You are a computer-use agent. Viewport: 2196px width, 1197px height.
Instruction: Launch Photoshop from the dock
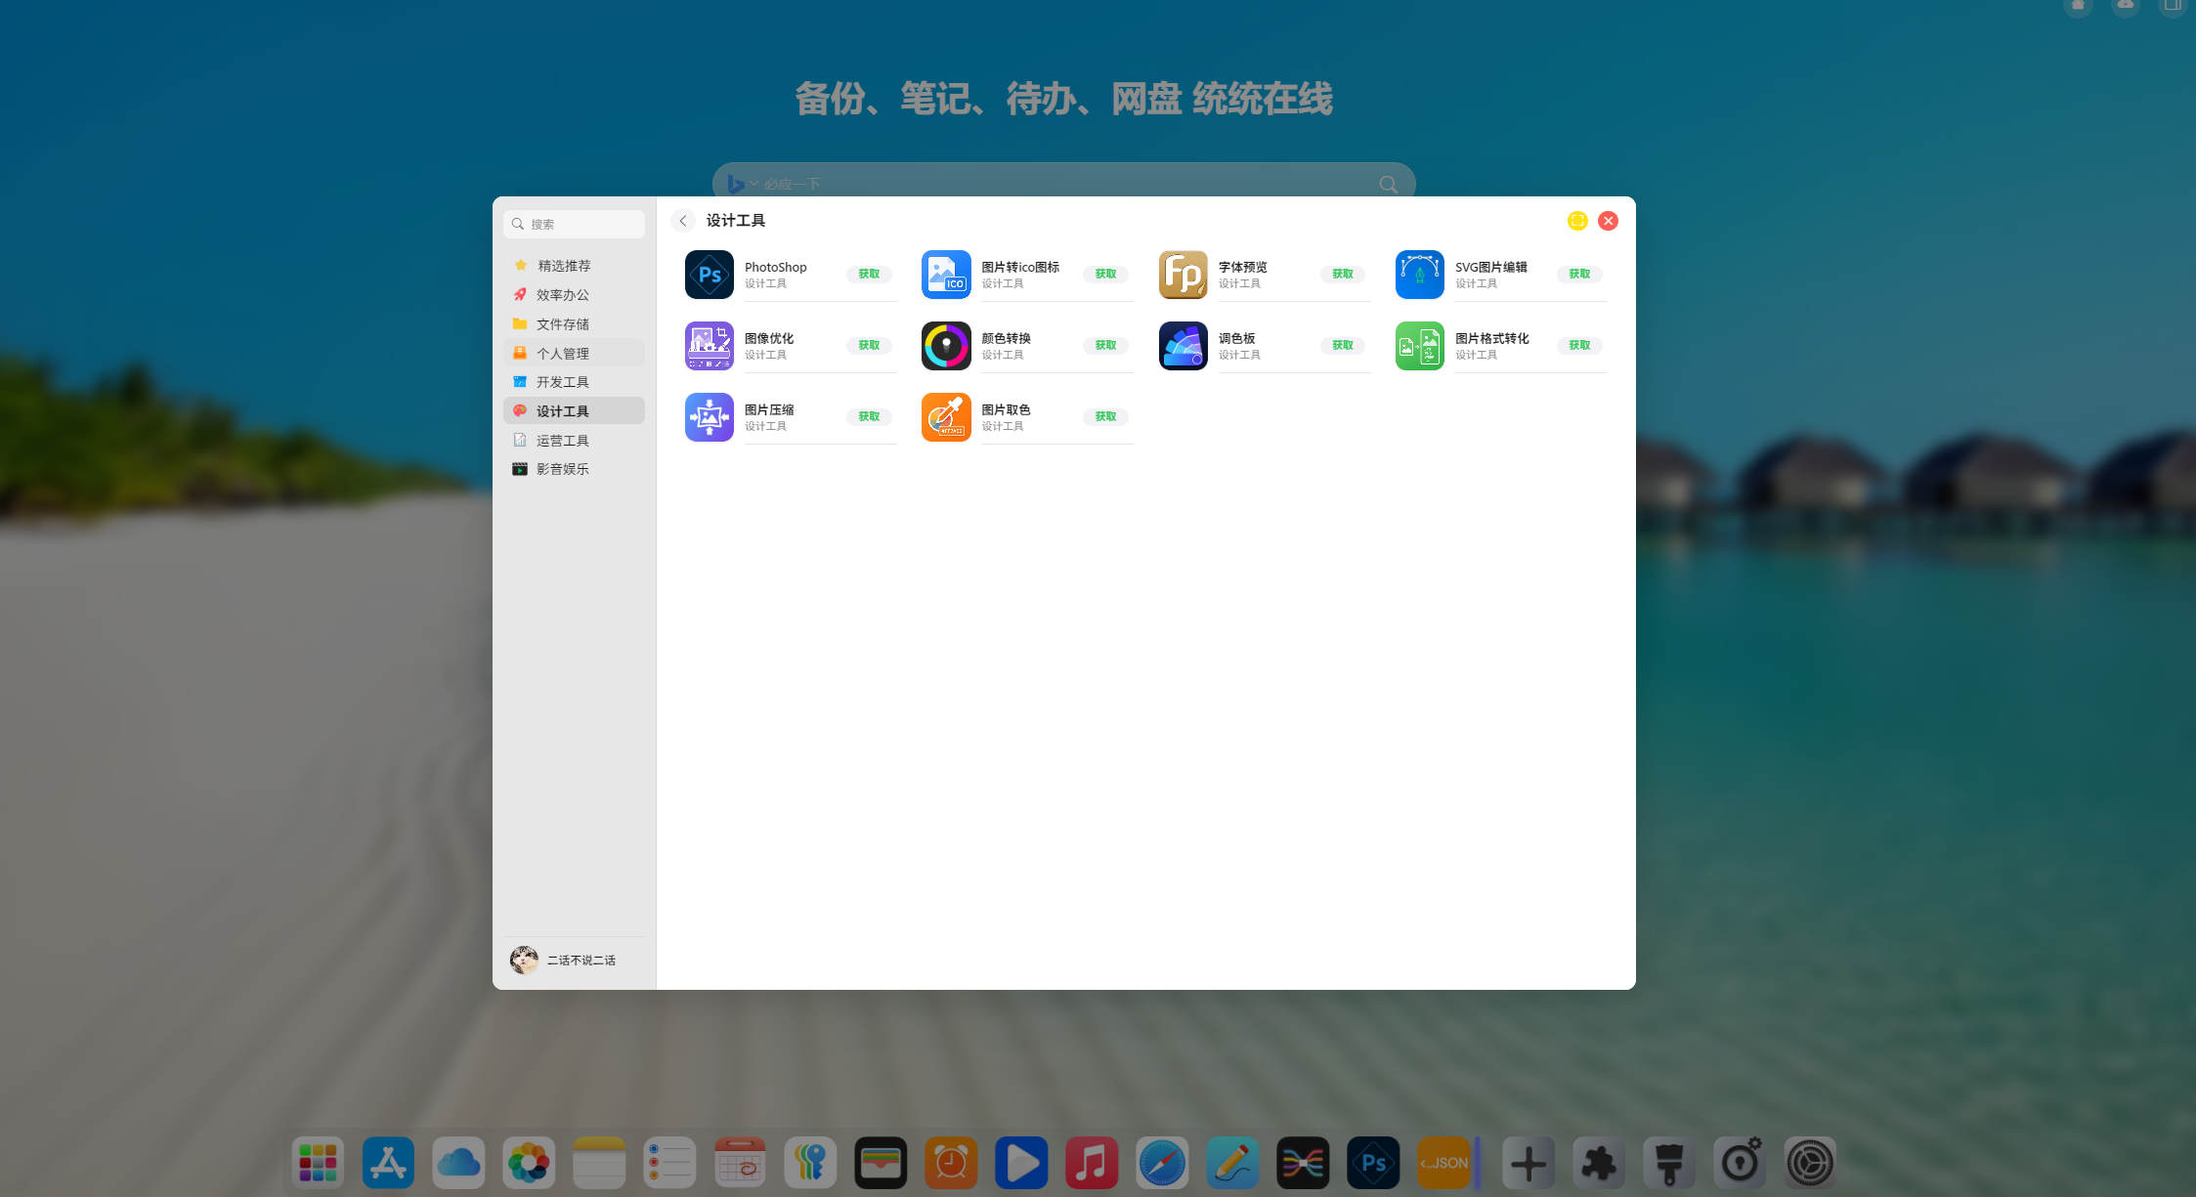click(x=1373, y=1163)
